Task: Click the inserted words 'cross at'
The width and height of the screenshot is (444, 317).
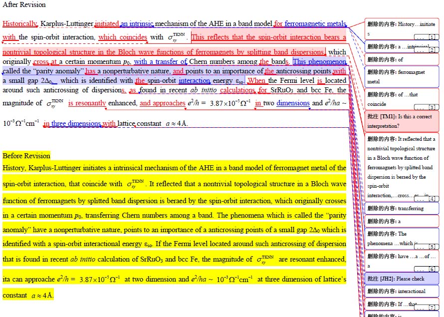Action: pyautogui.click(x=45, y=61)
